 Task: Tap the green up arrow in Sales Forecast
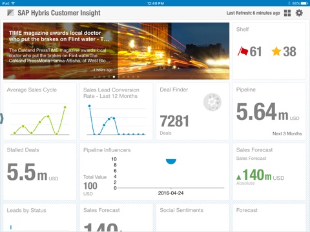pyautogui.click(x=238, y=177)
